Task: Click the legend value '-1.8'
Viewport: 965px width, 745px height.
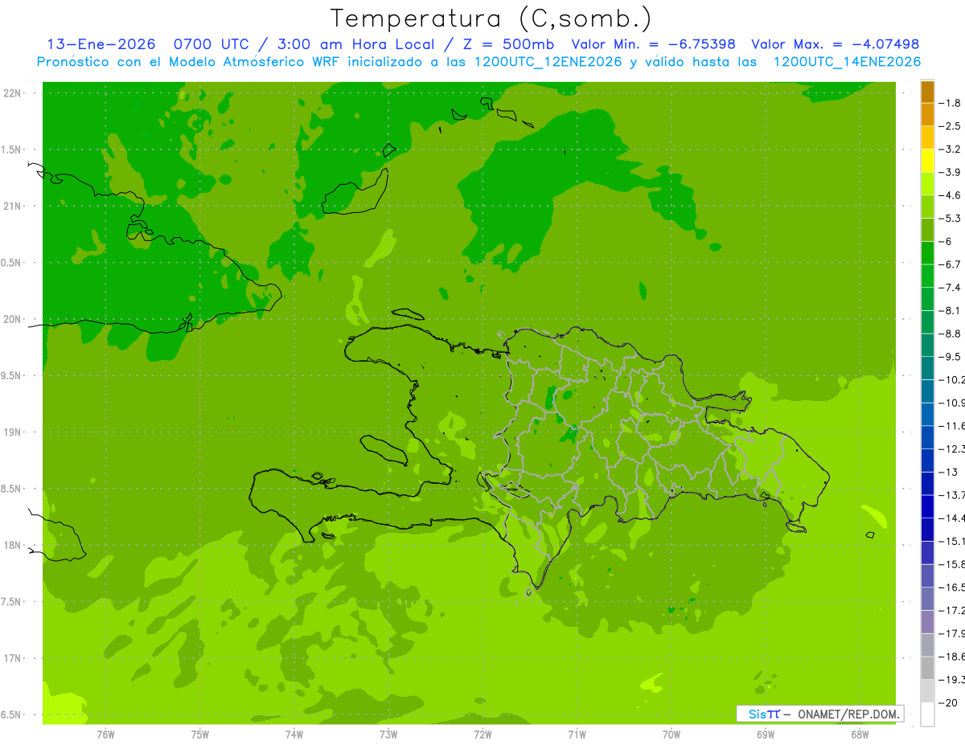Action: 950,103
